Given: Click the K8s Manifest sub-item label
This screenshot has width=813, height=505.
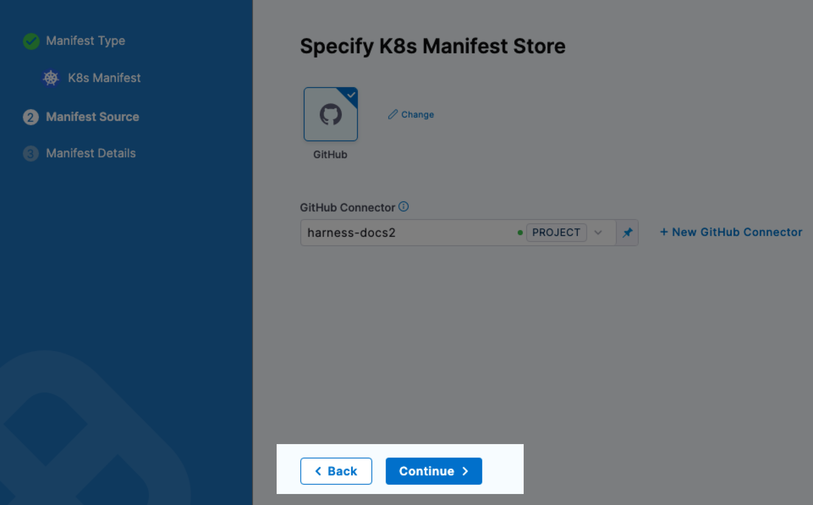Looking at the screenshot, I should pyautogui.click(x=104, y=78).
